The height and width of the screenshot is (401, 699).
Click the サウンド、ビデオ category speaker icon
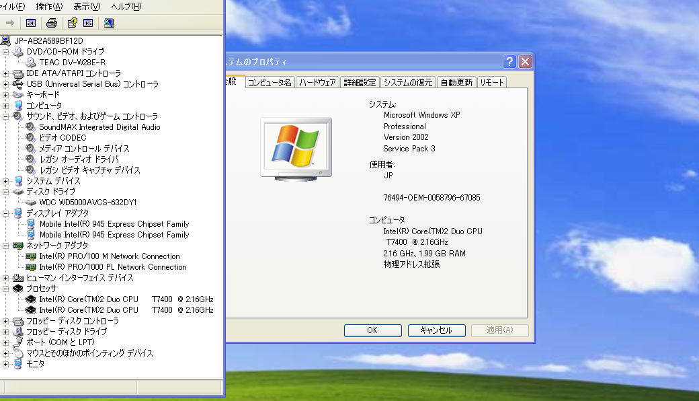click(18, 116)
